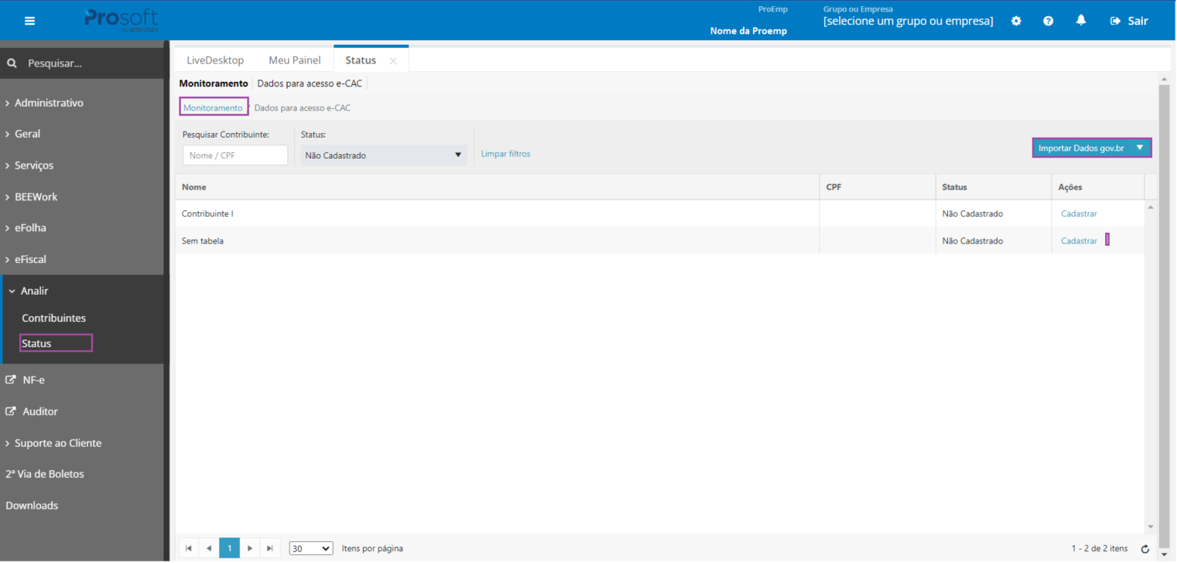Open the Status filter dropdown
The image size is (1177, 563).
pyautogui.click(x=384, y=155)
